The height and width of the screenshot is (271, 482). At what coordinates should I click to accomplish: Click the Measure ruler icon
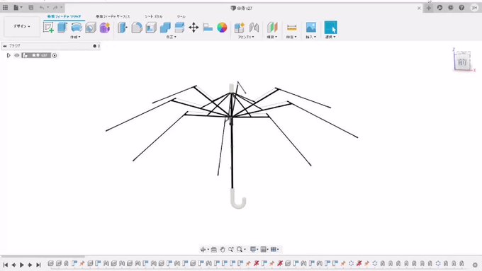pos(292,28)
